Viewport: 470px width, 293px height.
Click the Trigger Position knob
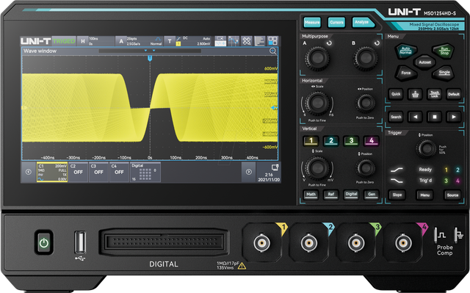426,148
